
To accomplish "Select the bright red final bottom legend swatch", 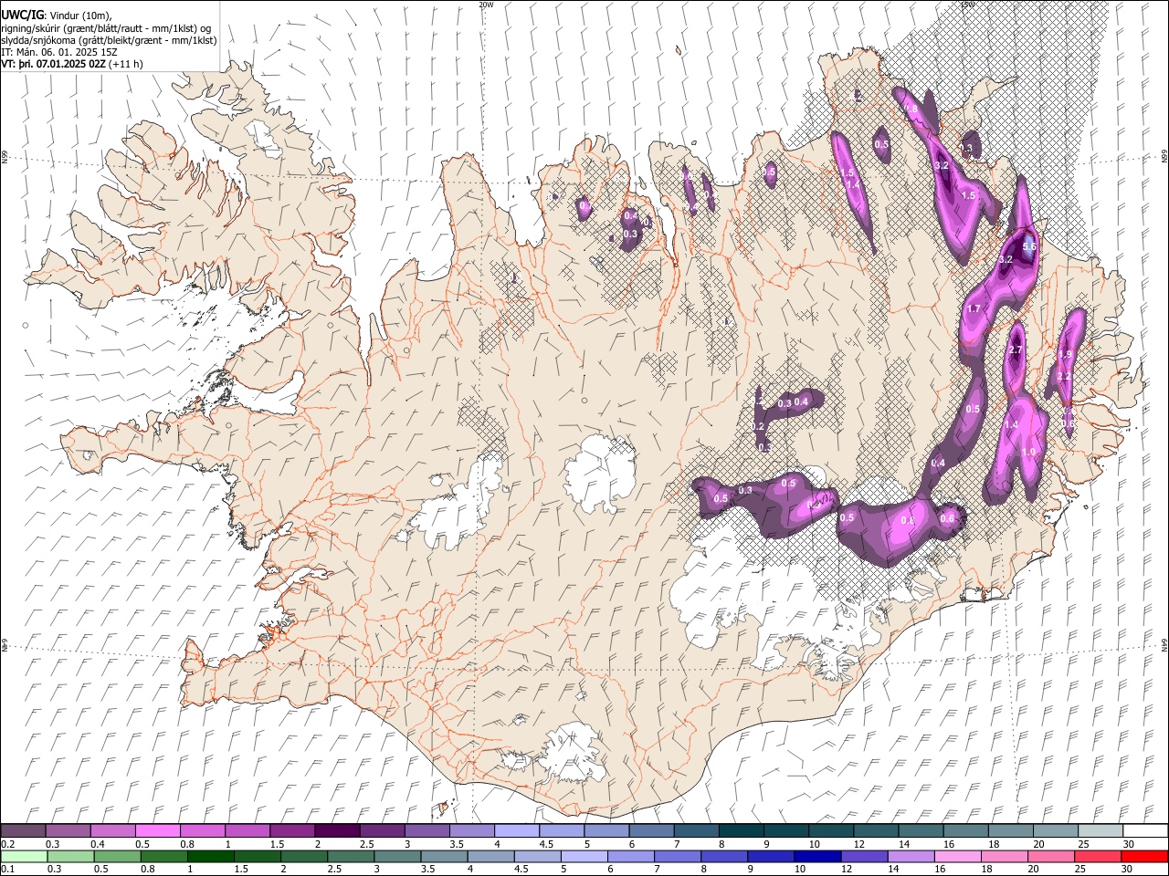I will [1144, 856].
